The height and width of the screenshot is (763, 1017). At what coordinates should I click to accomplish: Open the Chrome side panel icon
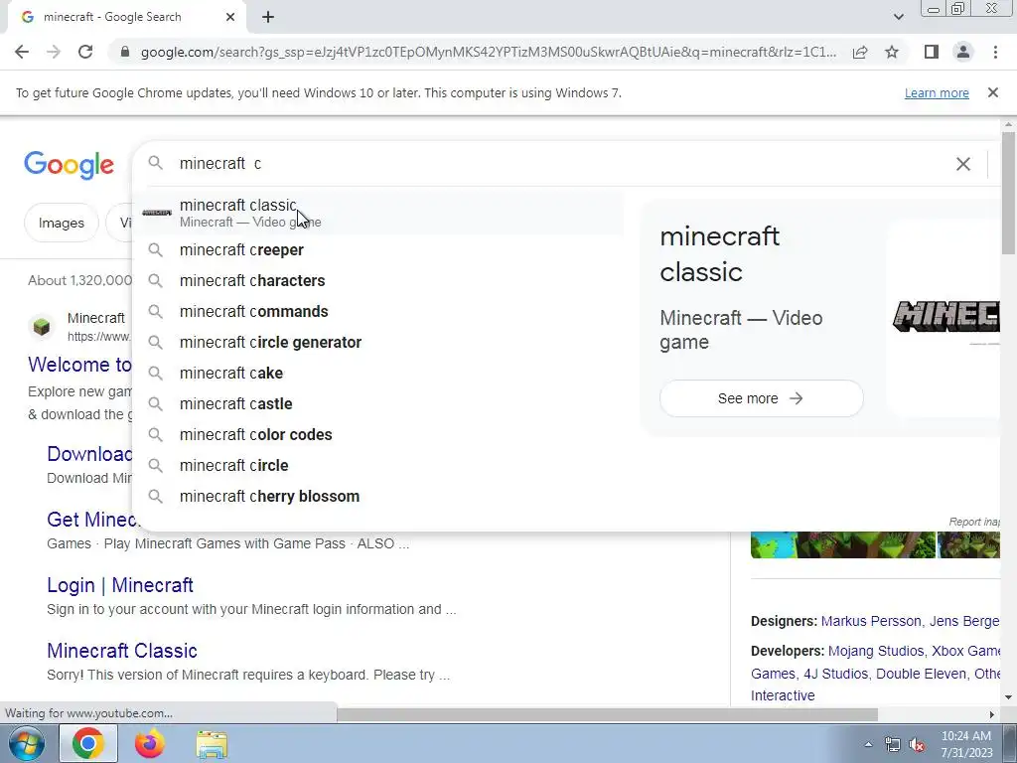click(x=932, y=52)
